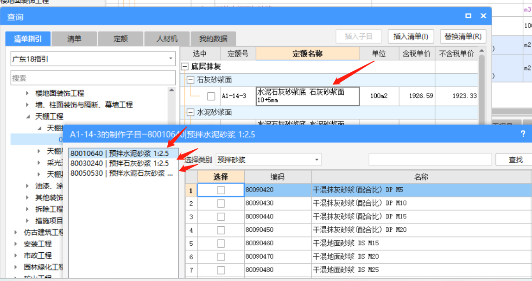Click the 定额号 column header
Viewport: 532px width, 281px height.
238,54
